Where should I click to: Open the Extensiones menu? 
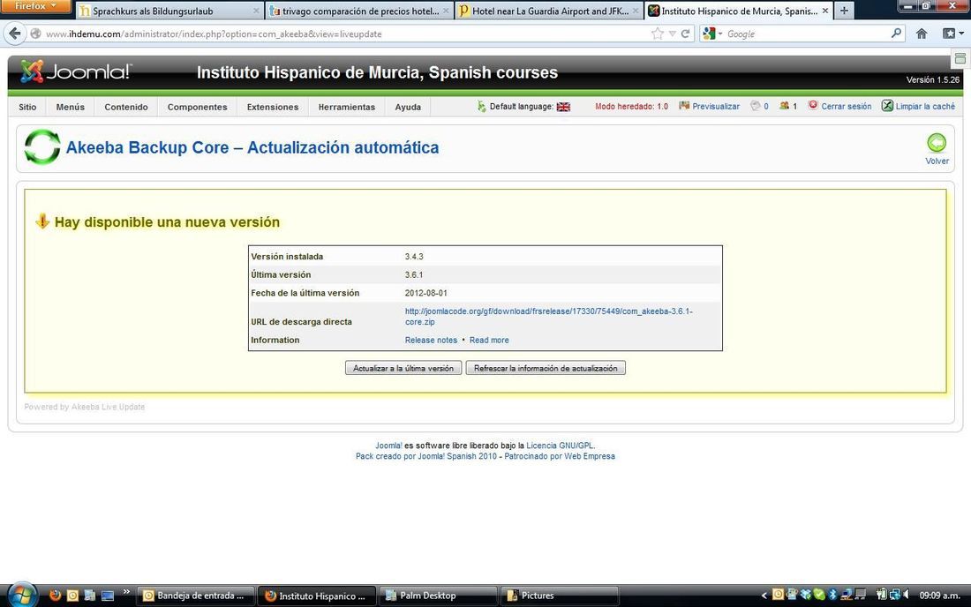tap(273, 107)
